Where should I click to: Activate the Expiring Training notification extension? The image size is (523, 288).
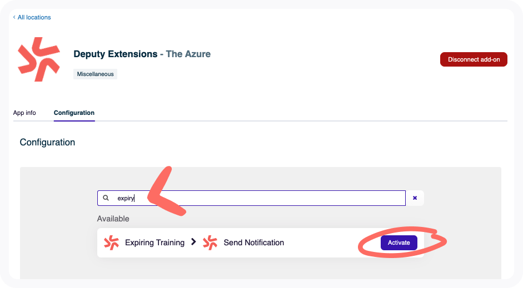pyautogui.click(x=399, y=242)
